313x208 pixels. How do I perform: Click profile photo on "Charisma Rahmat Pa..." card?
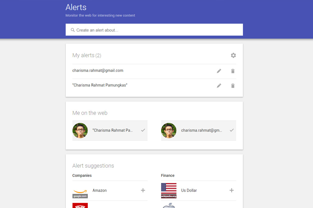click(x=80, y=130)
